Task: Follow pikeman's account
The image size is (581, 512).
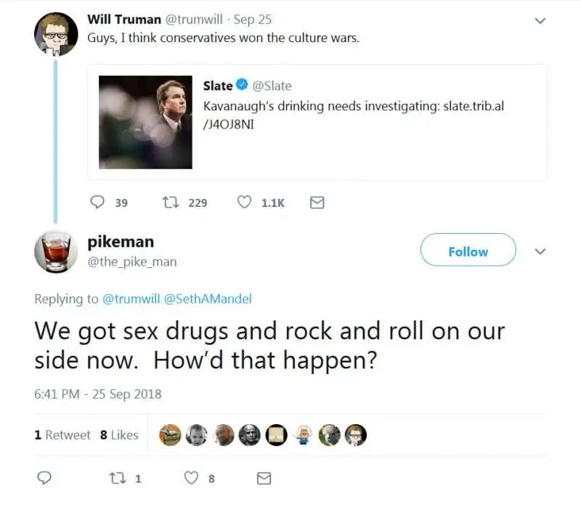Action: (x=468, y=251)
